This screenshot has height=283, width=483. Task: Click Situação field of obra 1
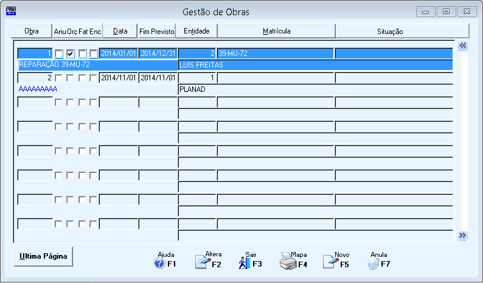point(394,54)
